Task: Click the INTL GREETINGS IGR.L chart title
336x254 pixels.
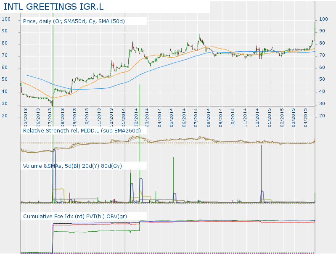Action: pos(53,7)
